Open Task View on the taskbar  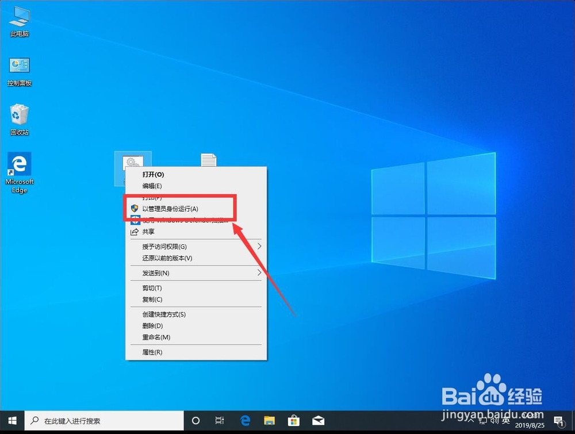[219, 421]
